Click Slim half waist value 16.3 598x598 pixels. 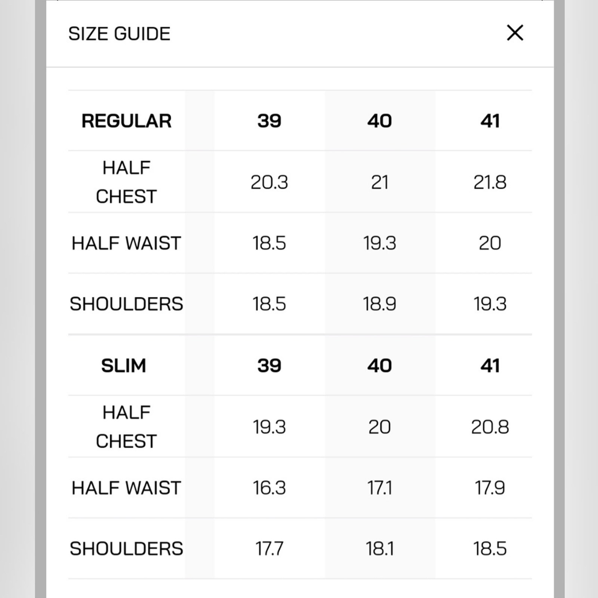(269, 488)
